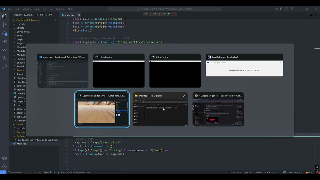Open the Manage gear icon
The width and height of the screenshot is (320, 180).
tap(4, 166)
